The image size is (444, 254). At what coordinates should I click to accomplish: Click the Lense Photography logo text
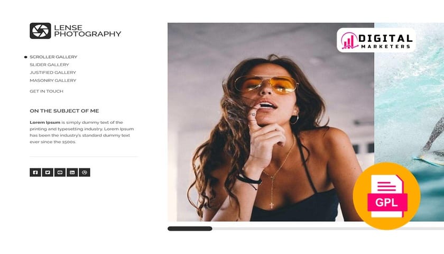(x=88, y=31)
